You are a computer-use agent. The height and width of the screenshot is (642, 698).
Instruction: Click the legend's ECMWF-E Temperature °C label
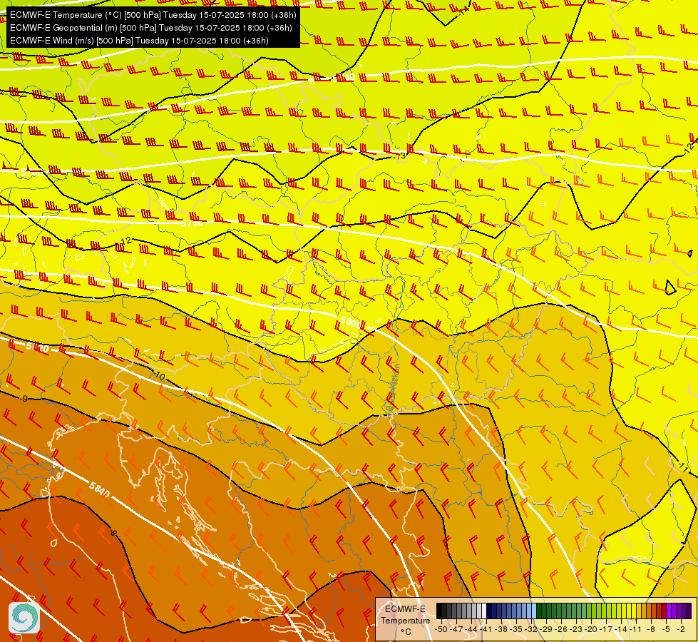tap(405, 620)
